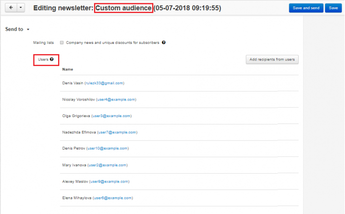Open the dropdown next to back arrow
Screen dimensions: 345x214
21,8
